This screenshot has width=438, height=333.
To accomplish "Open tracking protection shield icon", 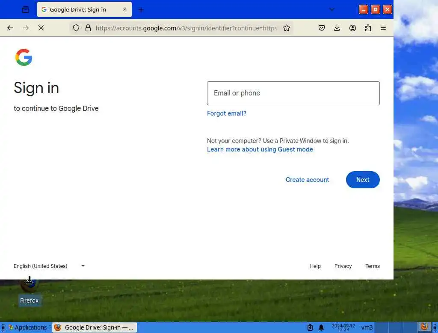I will point(76,28).
